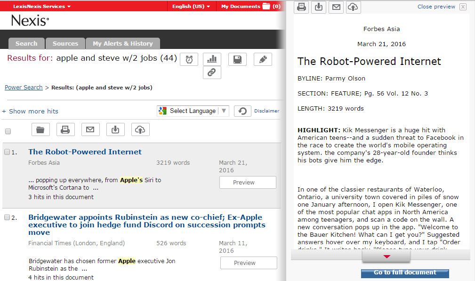This screenshot has width=475, height=281.
Task: Expand the preview using the red arrow
Action: tap(386, 257)
